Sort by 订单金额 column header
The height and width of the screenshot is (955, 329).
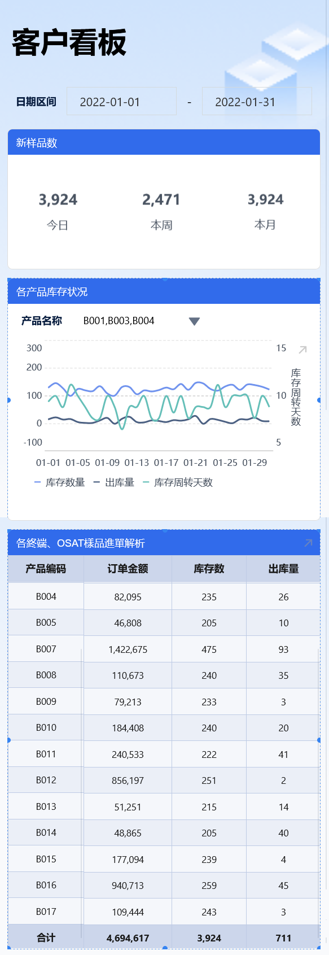(128, 569)
